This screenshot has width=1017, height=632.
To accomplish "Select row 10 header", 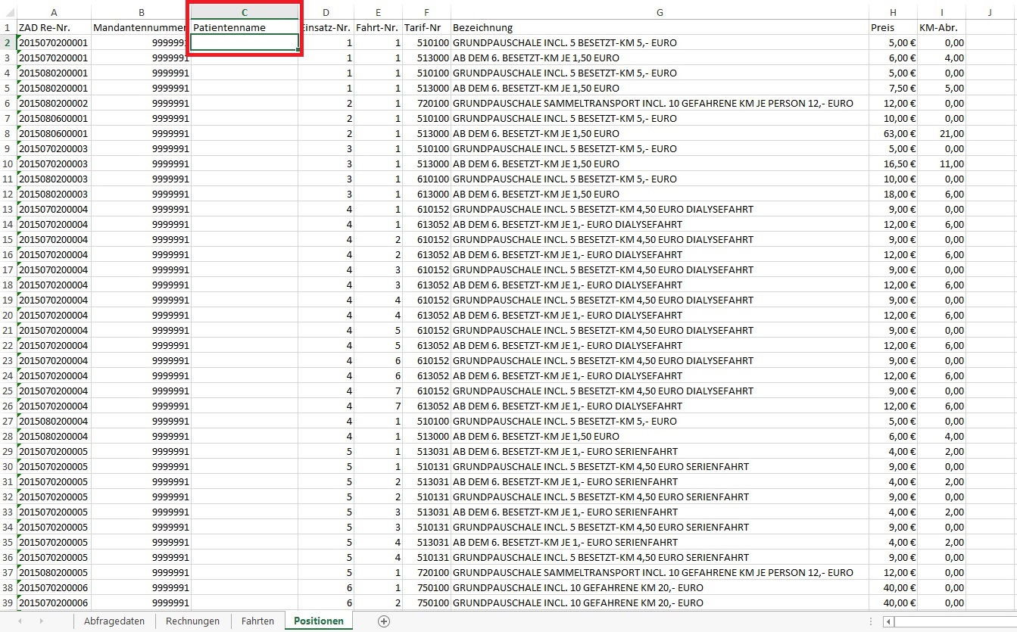I will (8, 163).
